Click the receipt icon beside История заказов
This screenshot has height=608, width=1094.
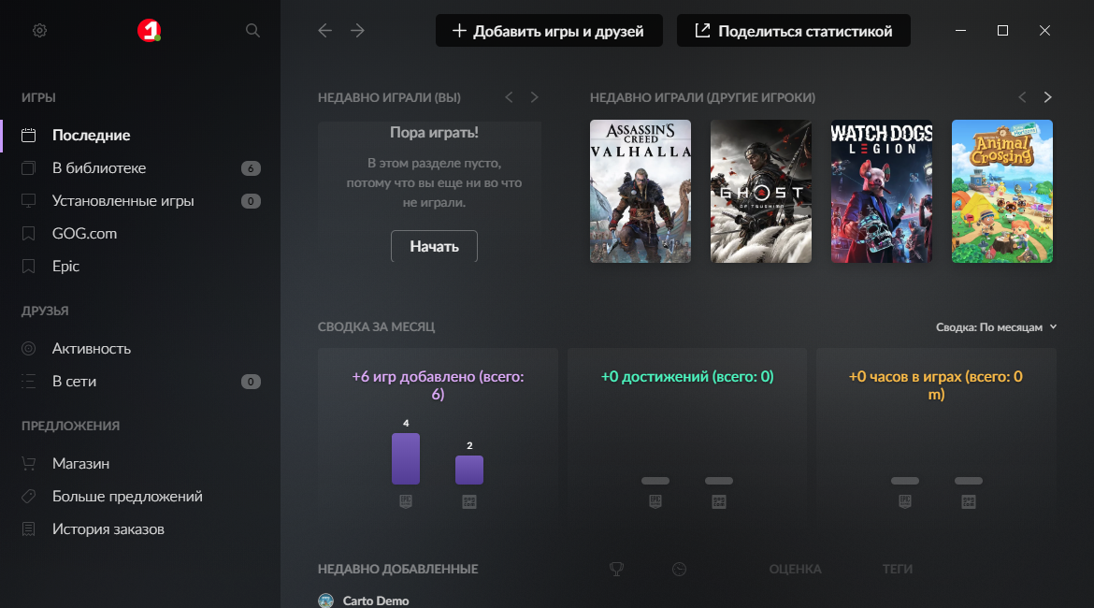click(x=29, y=529)
